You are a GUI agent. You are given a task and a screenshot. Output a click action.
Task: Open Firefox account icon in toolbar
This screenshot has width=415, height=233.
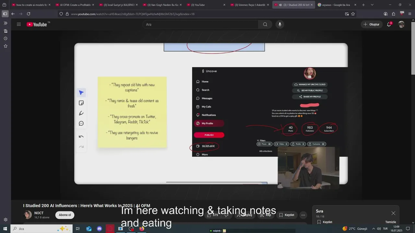click(x=385, y=14)
